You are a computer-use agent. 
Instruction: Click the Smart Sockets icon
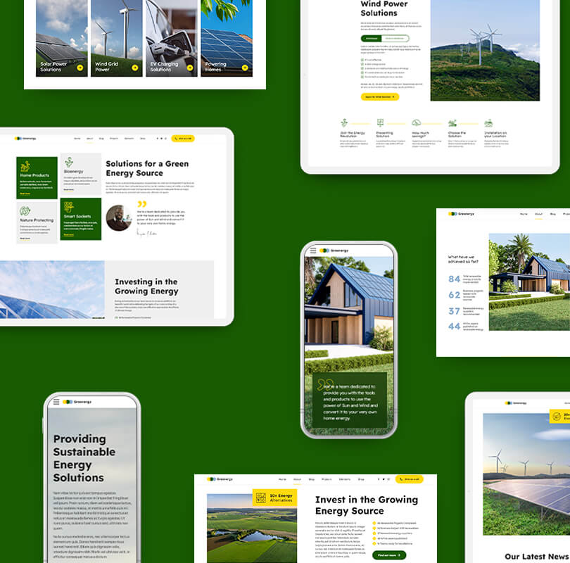[x=69, y=207]
